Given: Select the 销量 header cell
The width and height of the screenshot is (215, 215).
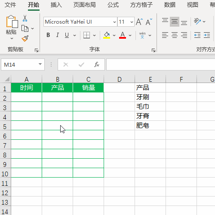Looking at the screenshot, I should click(x=89, y=88).
